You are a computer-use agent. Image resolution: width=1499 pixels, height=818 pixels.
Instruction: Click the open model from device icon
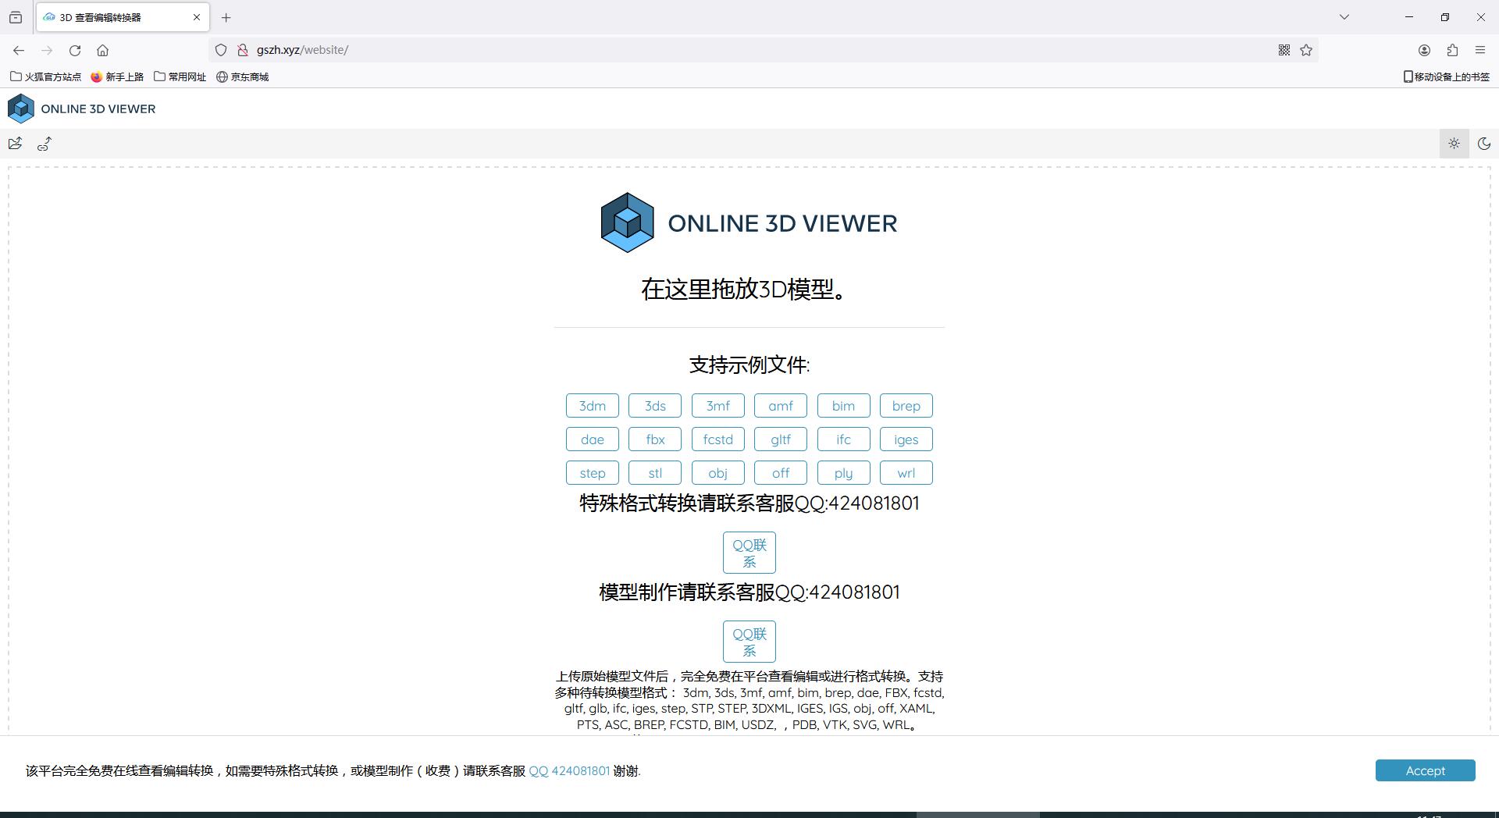pyautogui.click(x=15, y=144)
